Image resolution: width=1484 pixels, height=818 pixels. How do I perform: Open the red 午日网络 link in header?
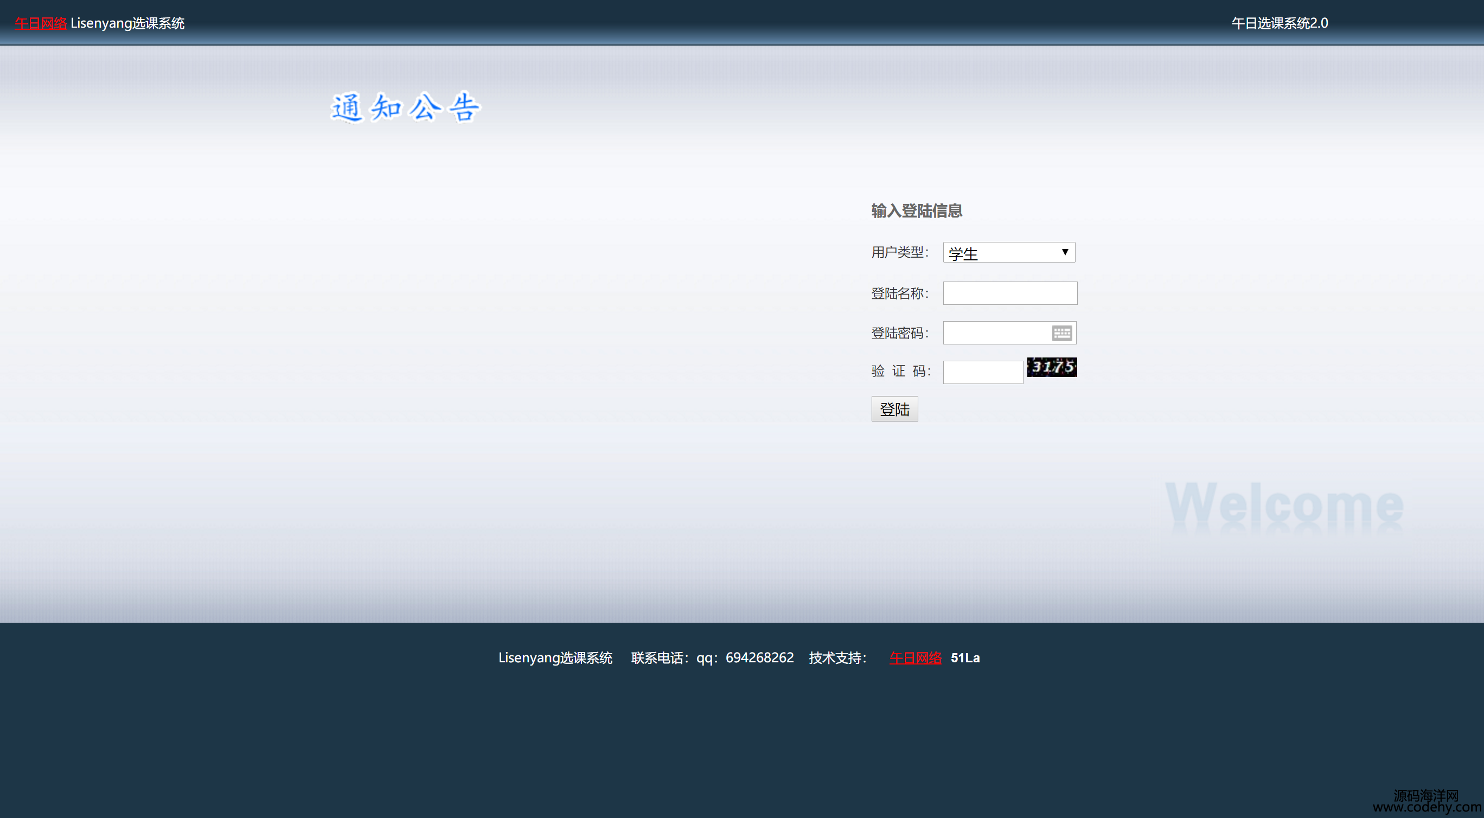click(41, 24)
